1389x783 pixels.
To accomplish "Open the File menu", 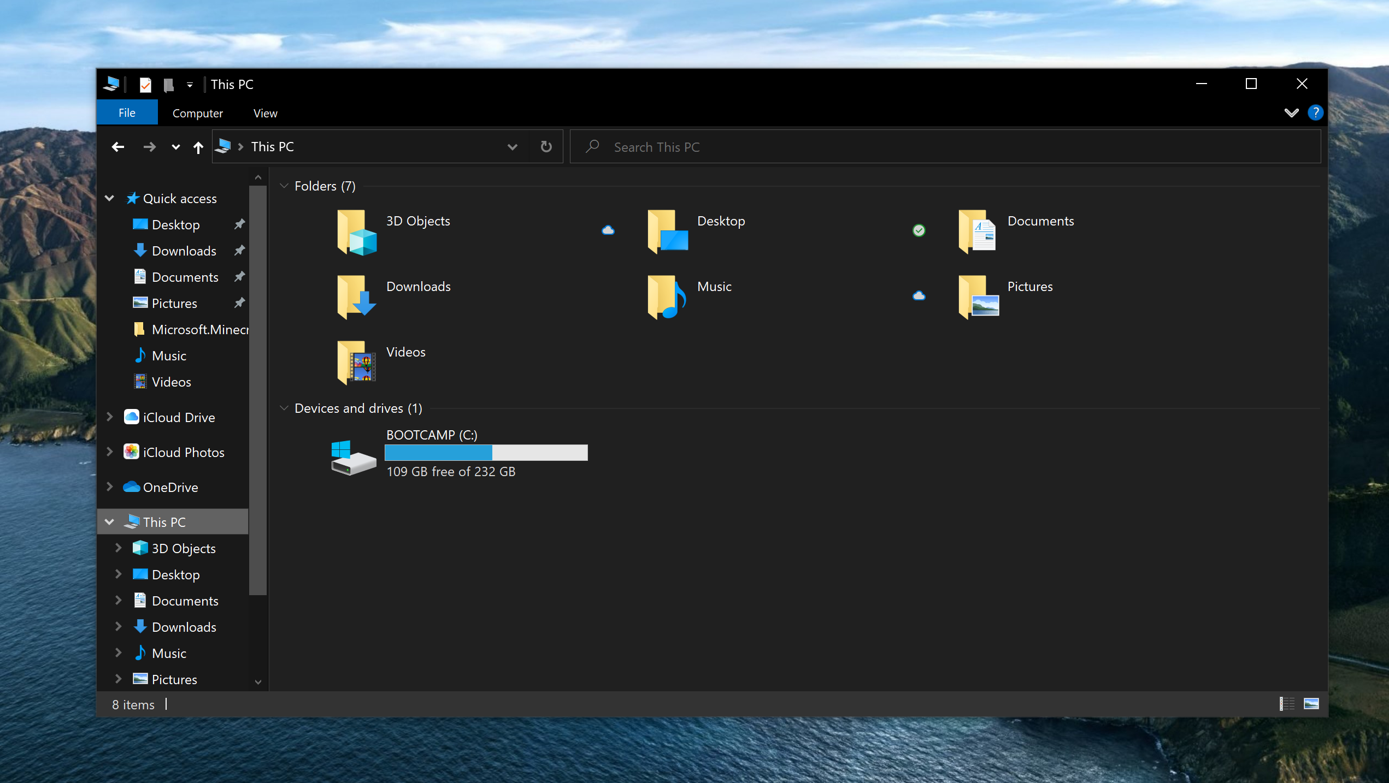I will point(127,113).
